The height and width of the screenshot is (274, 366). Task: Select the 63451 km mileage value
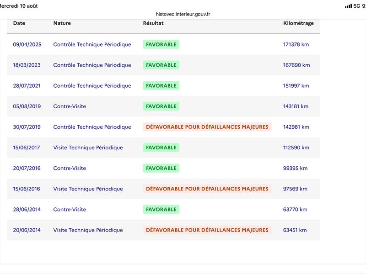[295, 230]
